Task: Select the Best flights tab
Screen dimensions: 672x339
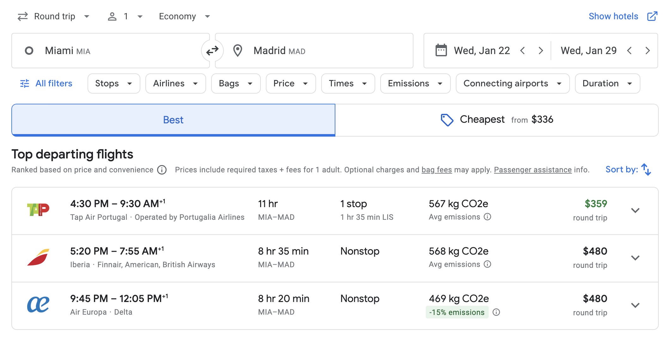Action: coord(173,120)
